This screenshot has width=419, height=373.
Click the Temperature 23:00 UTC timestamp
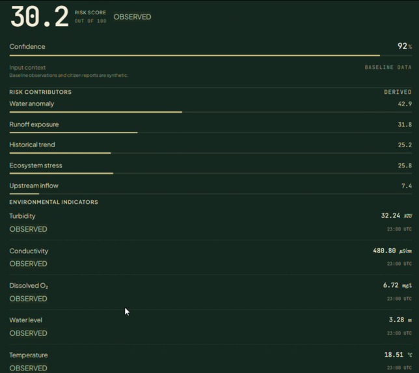point(399,368)
